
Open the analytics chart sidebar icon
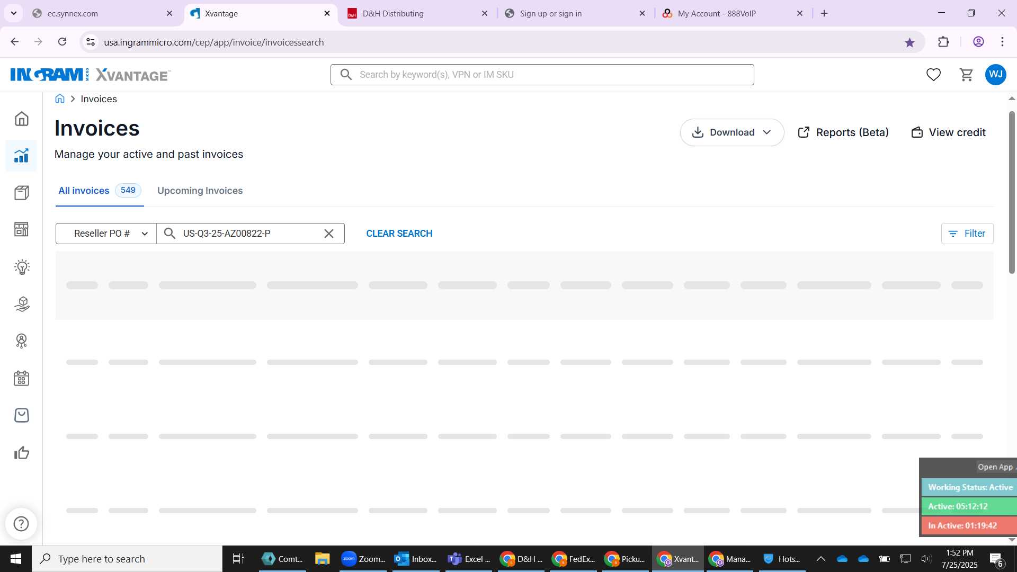(21, 156)
